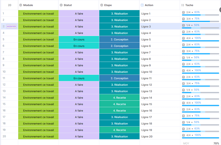Click the checklist icon in row 1 Tache
Image resolution: width=221 pixels, height=145 pixels.
pyautogui.click(x=183, y=12)
